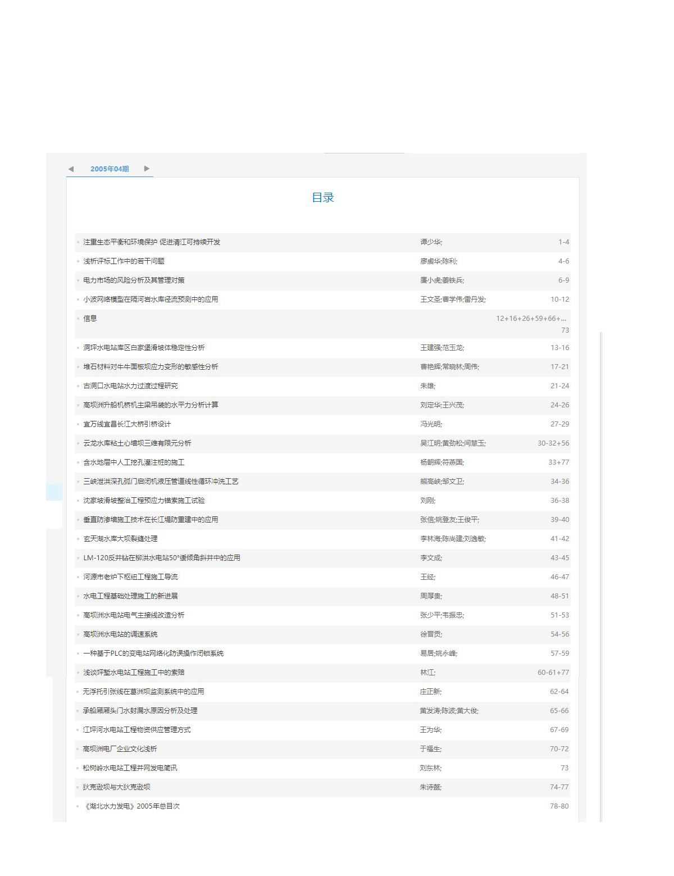Image resolution: width=674 pixels, height=876 pixels.
Task: Open article 沈家坡滑坡整治工程预应力锚索施工试验
Action: point(144,501)
